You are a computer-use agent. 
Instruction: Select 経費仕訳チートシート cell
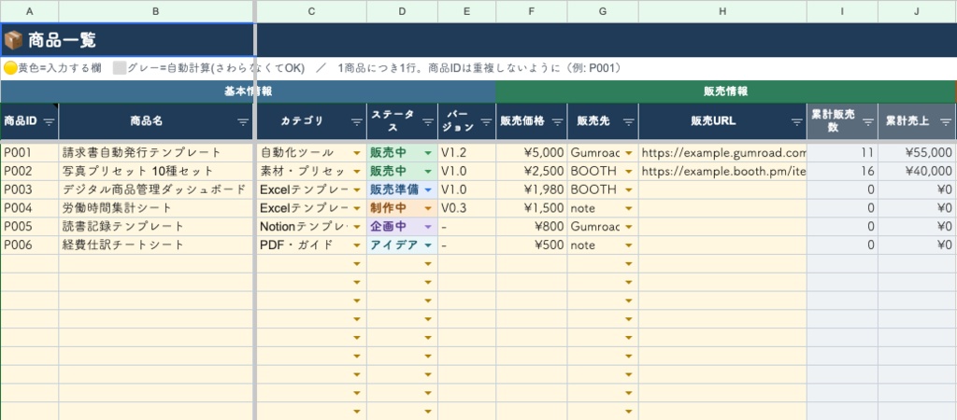(x=156, y=245)
